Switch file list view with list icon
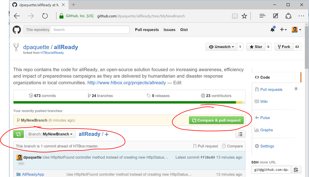 pyautogui.click(x=241, y=134)
